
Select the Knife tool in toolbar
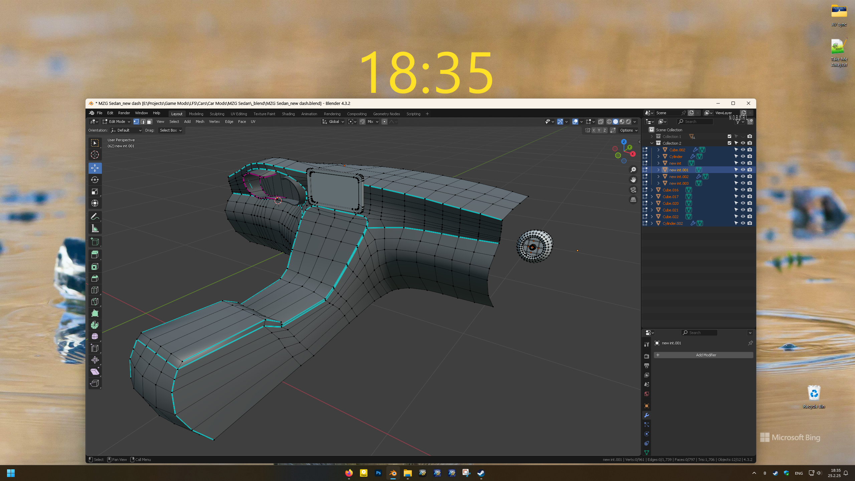[95, 302]
